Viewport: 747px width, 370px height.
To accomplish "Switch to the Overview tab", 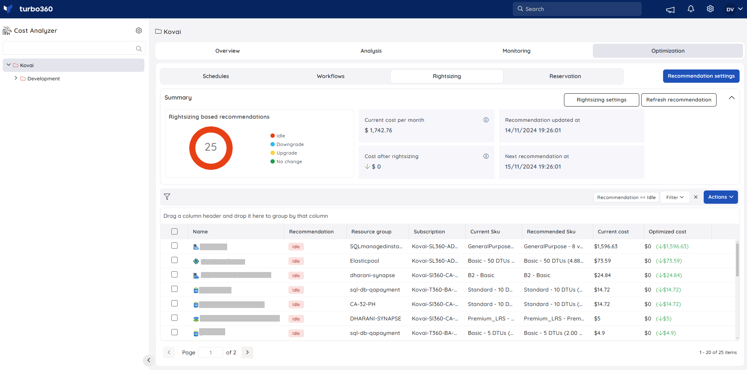I will pyautogui.click(x=228, y=51).
